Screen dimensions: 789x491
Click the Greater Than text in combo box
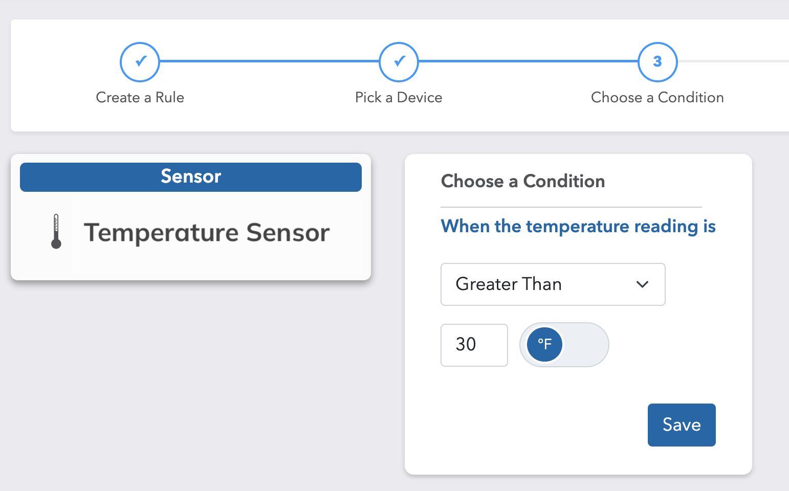click(x=509, y=284)
